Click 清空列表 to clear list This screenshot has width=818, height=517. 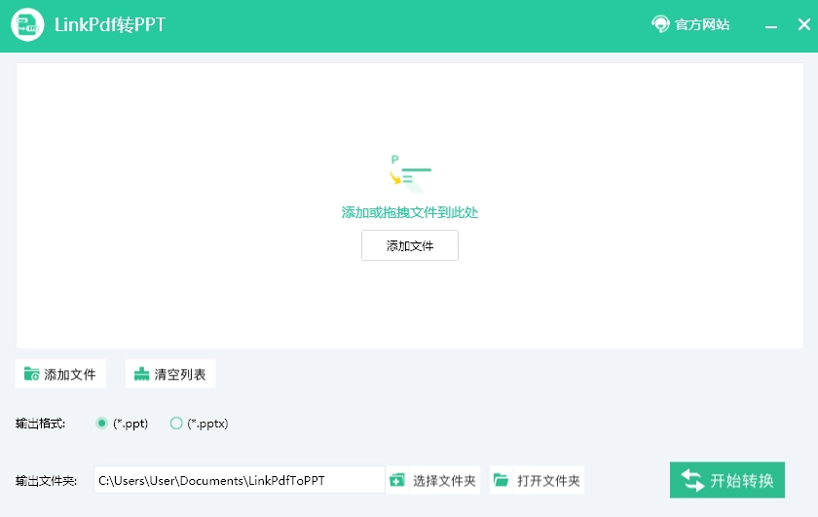[170, 374]
